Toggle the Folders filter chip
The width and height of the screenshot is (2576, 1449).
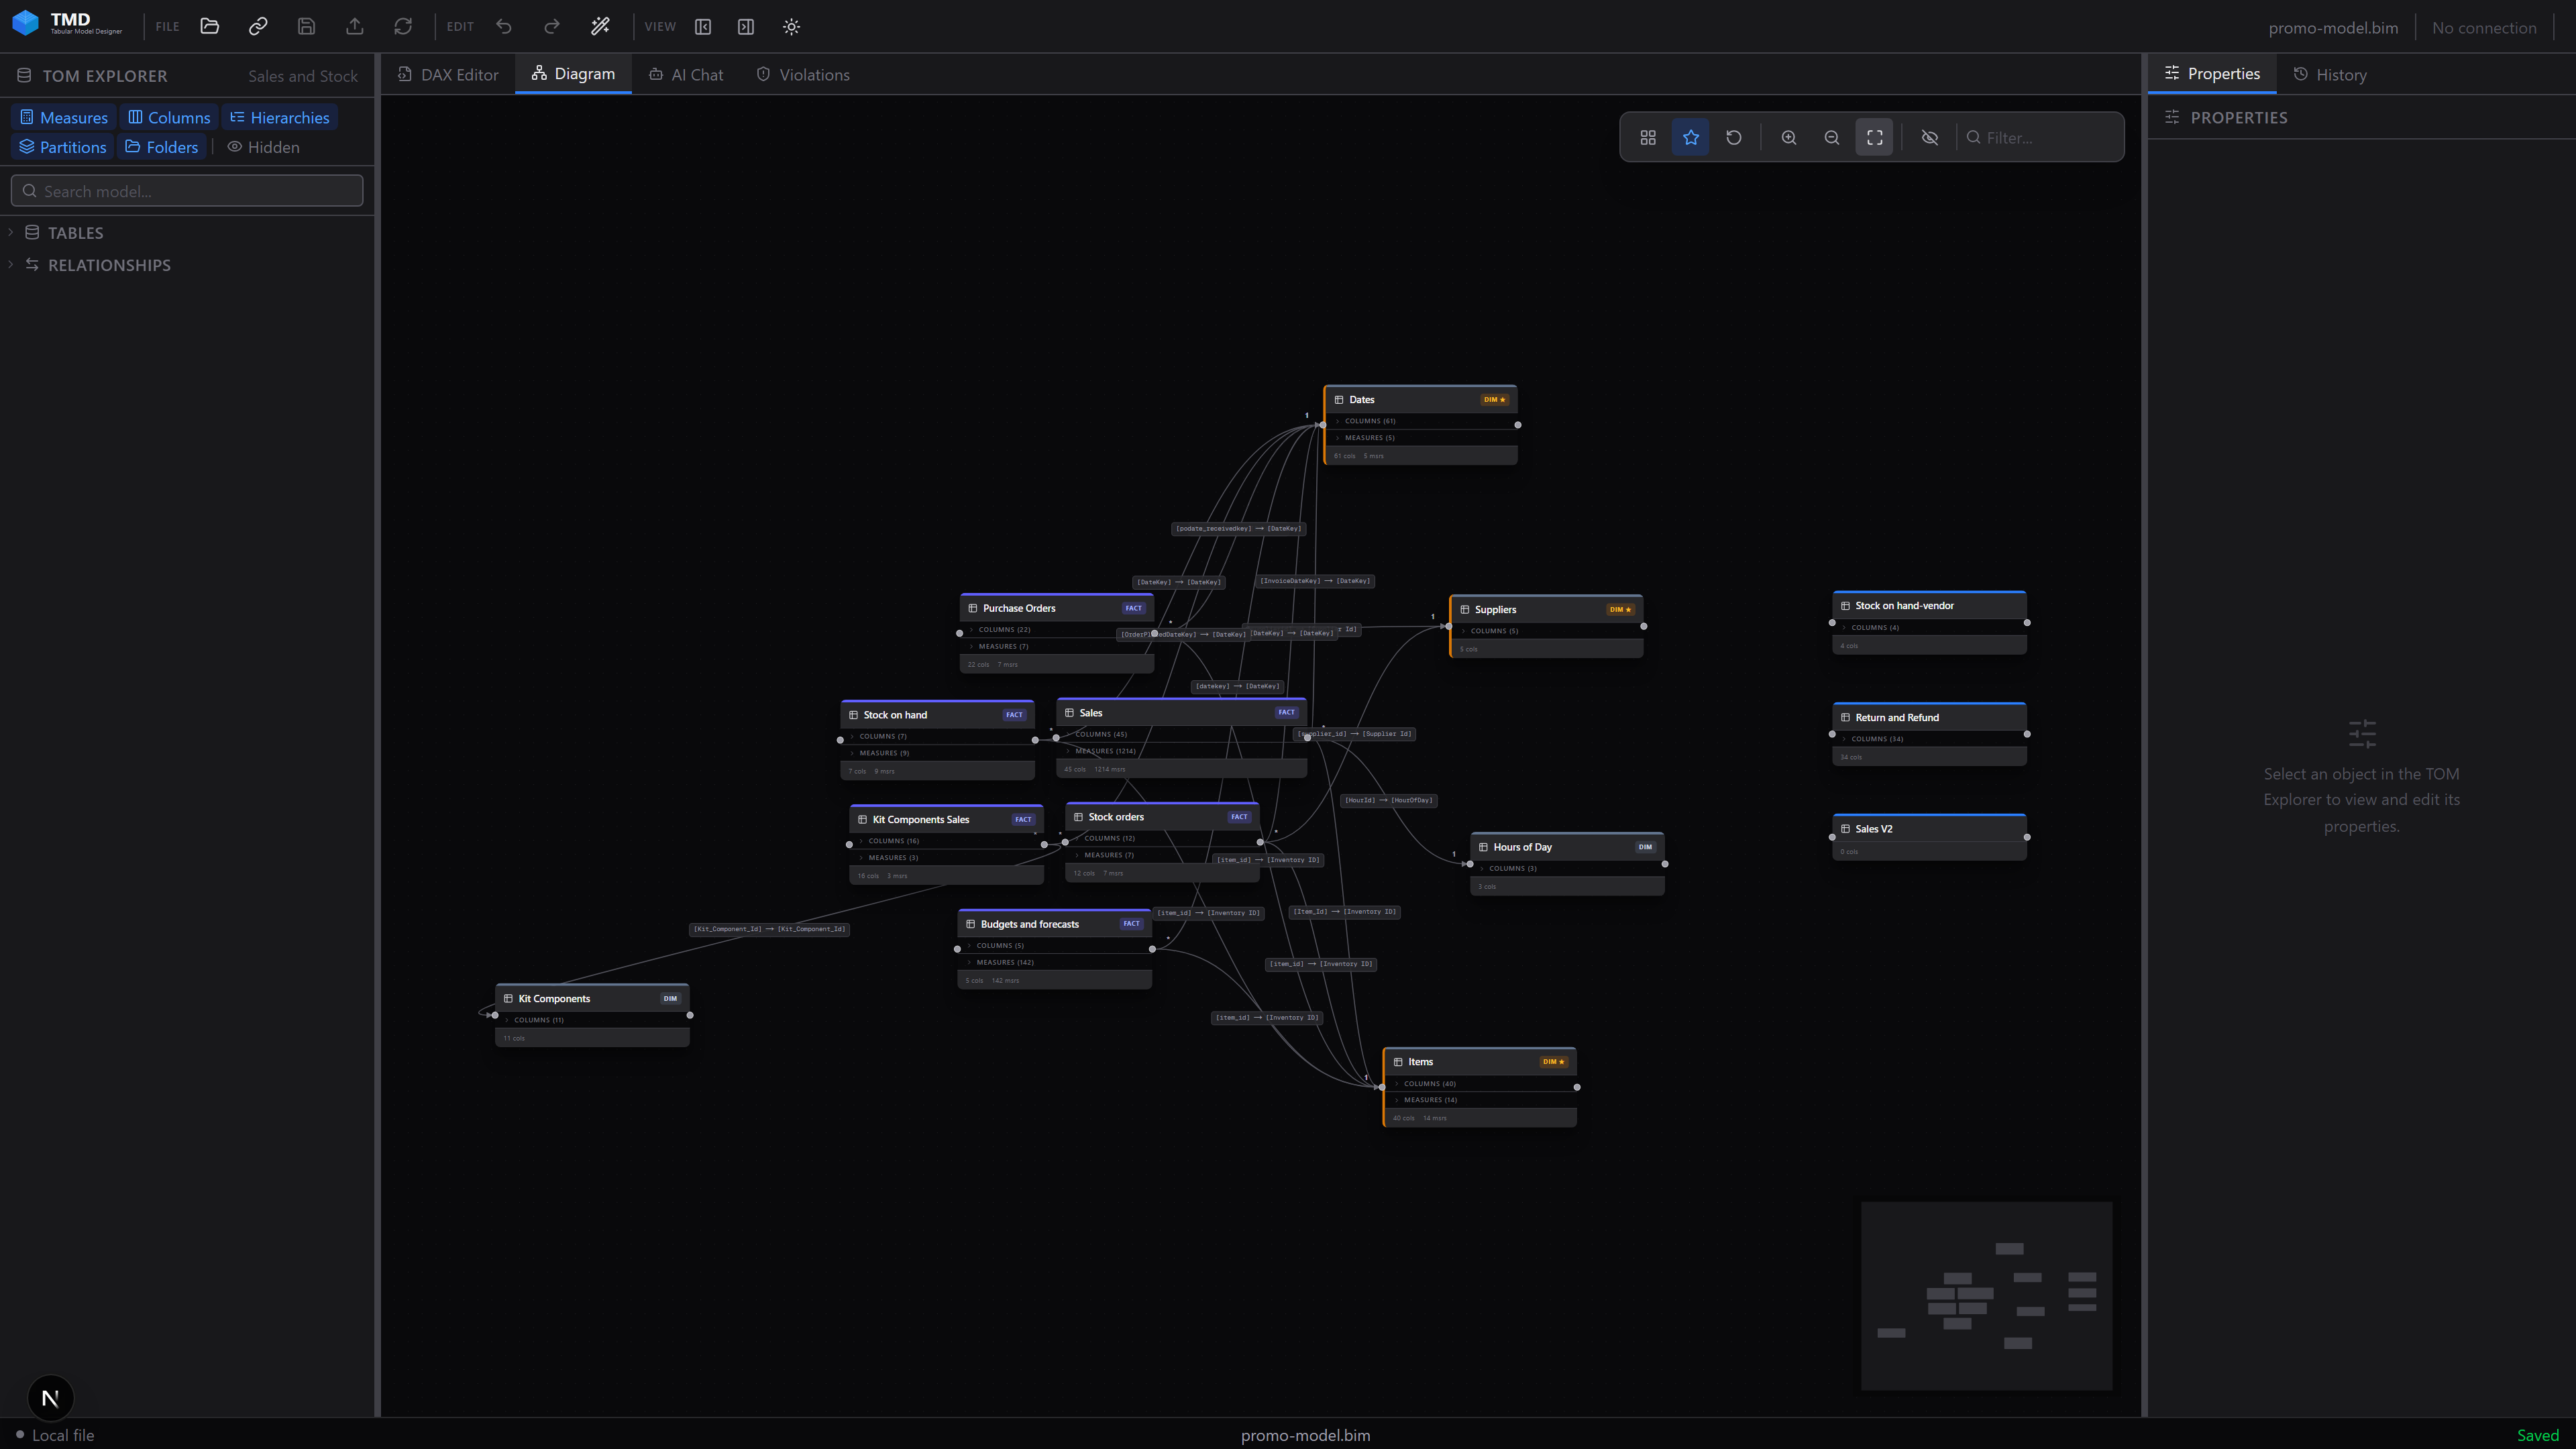(161, 147)
